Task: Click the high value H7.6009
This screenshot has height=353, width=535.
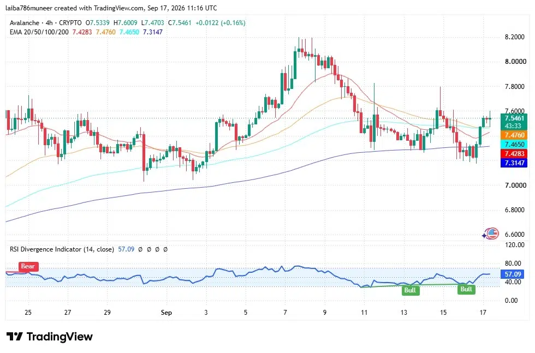Action: 125,23
